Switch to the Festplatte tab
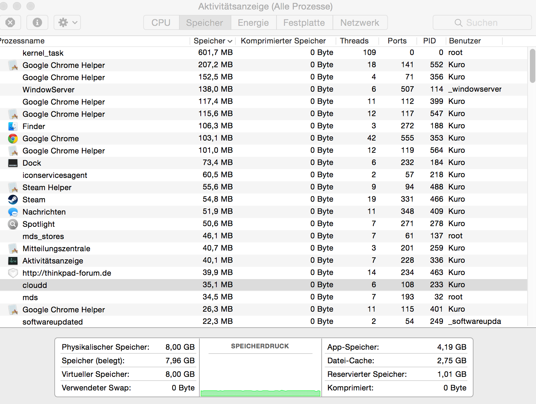 pyautogui.click(x=304, y=22)
